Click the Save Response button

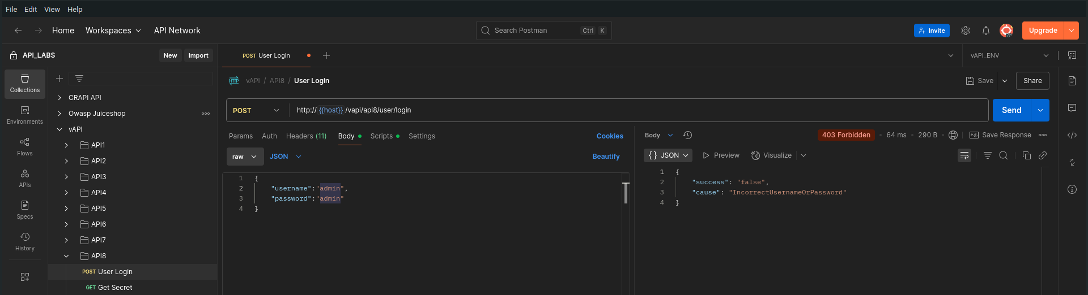[x=1000, y=135]
